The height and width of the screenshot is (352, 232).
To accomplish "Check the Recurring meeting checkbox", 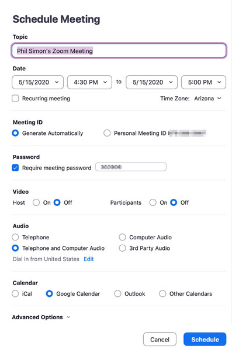I will coord(15,99).
